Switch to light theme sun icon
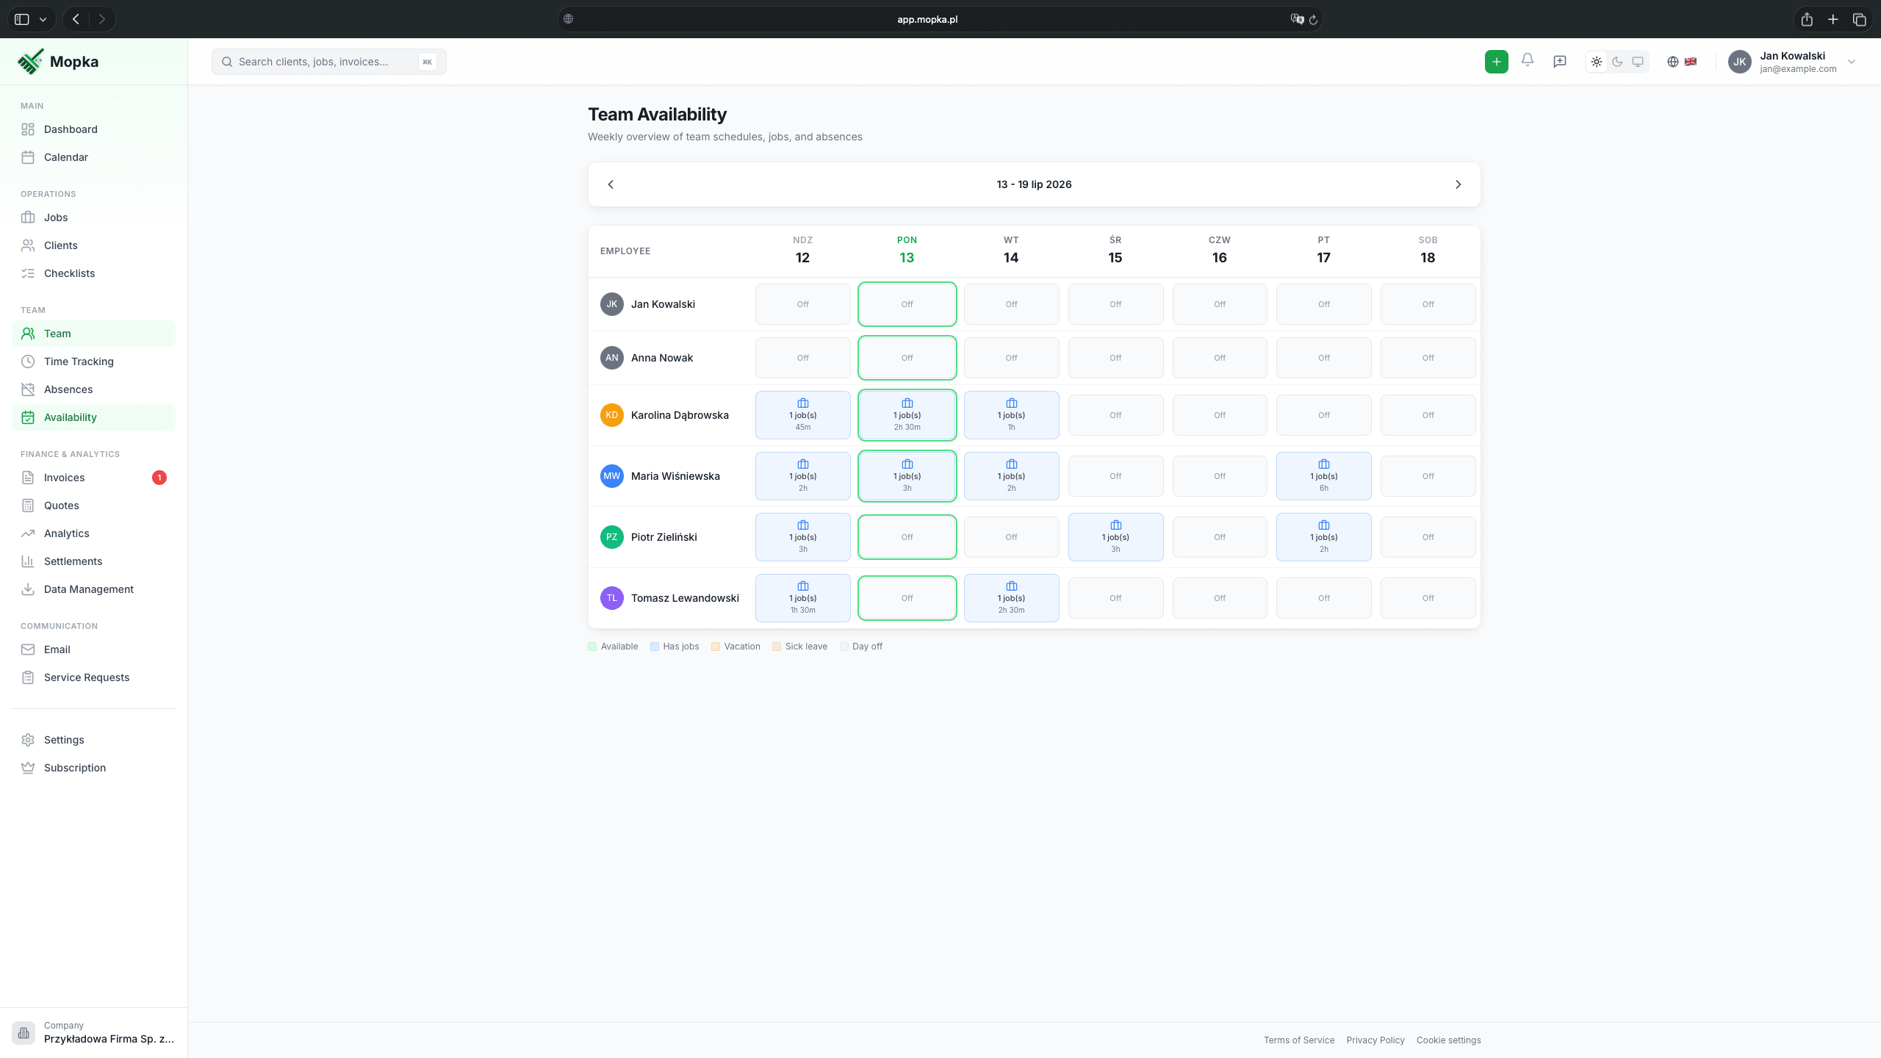This screenshot has width=1881, height=1058. (1597, 62)
